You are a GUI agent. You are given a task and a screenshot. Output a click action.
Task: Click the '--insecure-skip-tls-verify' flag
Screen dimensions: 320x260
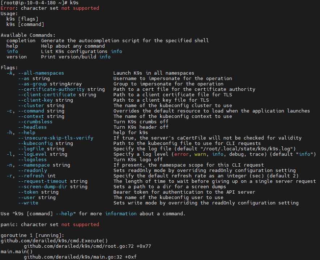(56, 138)
